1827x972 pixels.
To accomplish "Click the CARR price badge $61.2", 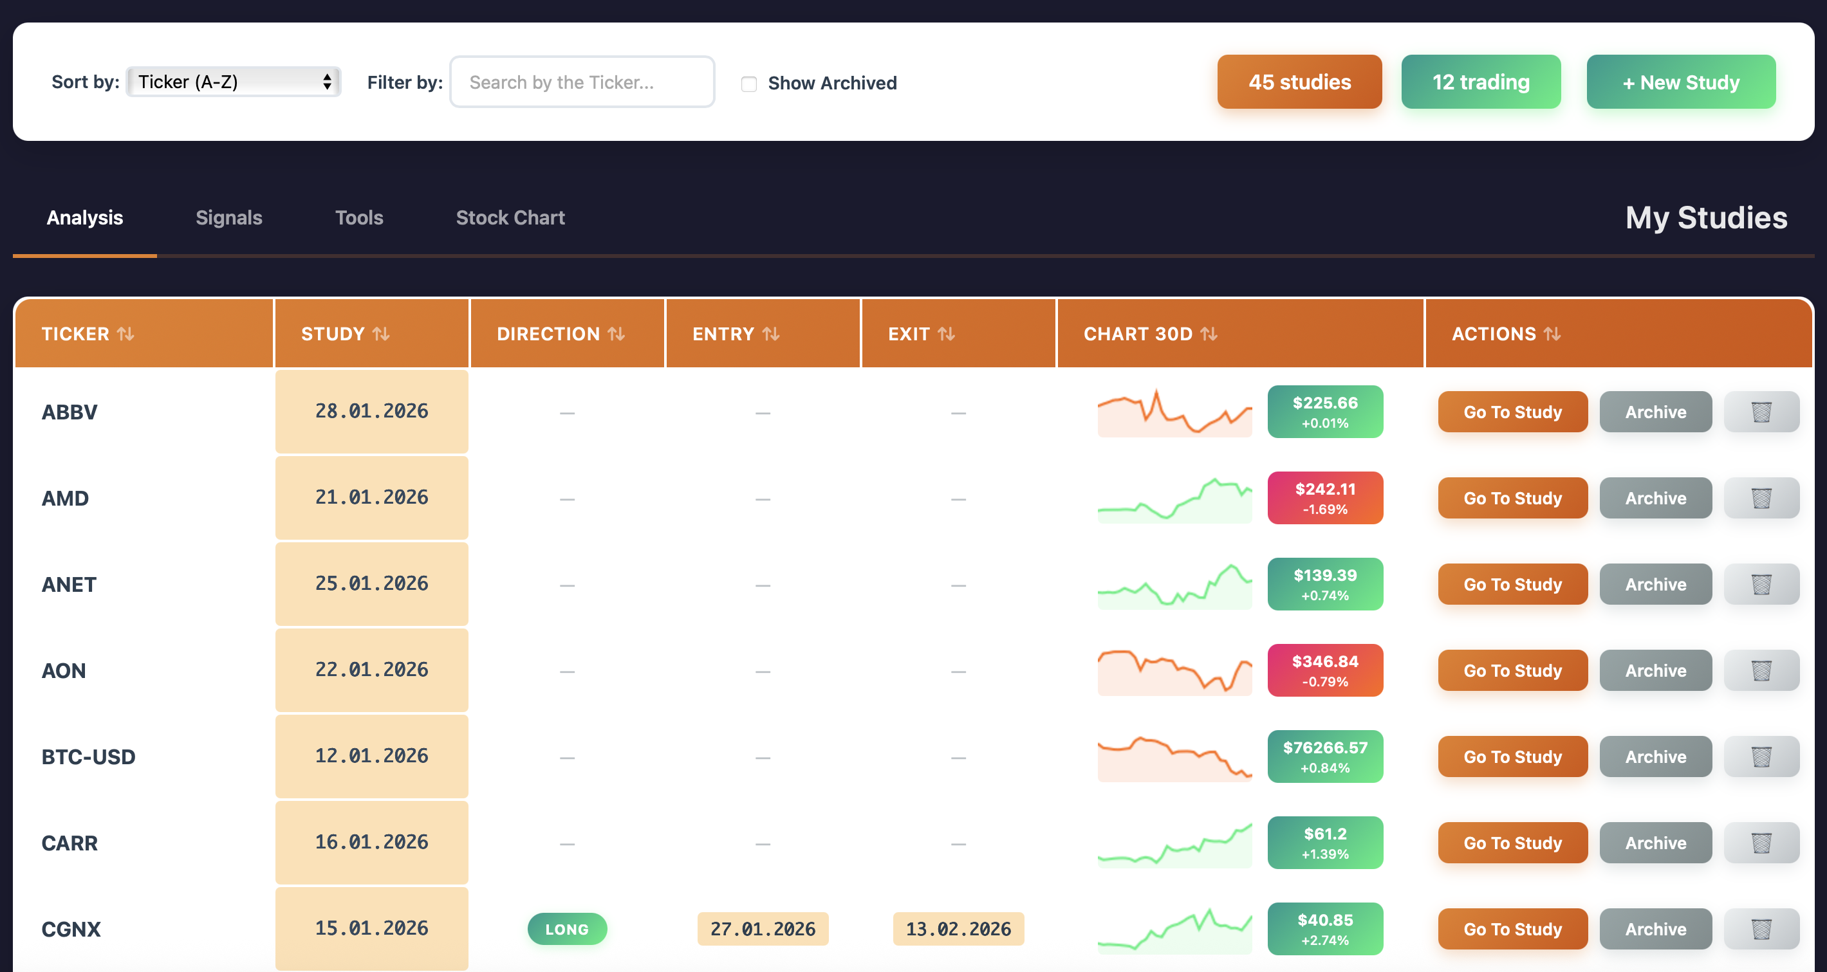I will pyautogui.click(x=1325, y=843).
